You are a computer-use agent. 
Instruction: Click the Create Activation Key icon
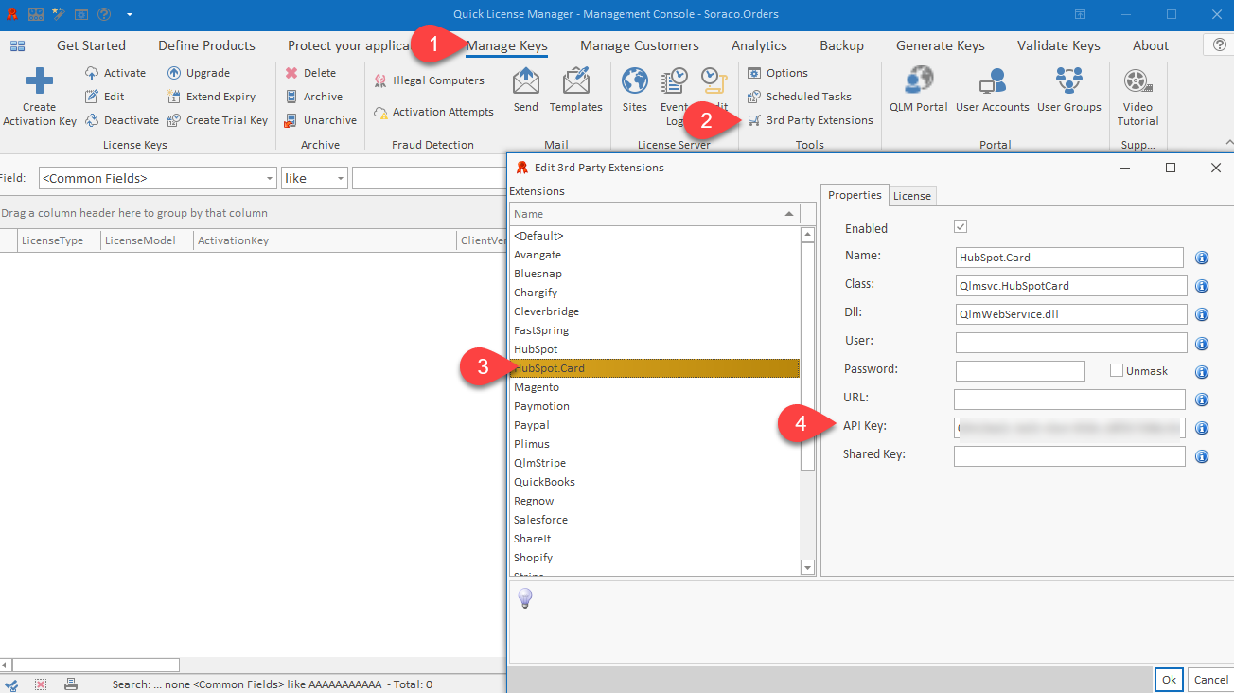(40, 81)
